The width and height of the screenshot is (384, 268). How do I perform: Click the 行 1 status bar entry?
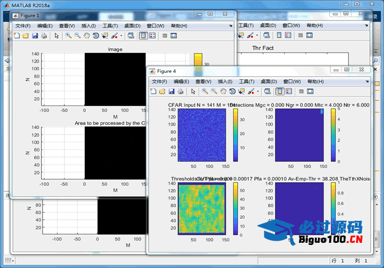pyautogui.click(x=338, y=261)
